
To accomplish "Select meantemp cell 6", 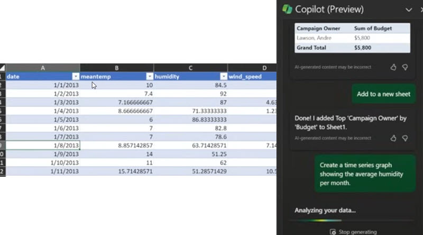I will (117, 120).
